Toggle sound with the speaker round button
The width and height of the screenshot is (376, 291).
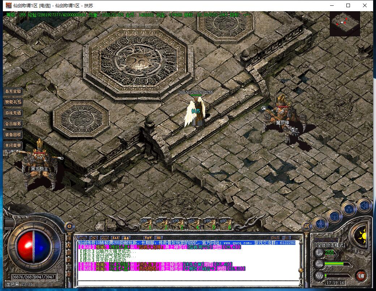click(364, 205)
